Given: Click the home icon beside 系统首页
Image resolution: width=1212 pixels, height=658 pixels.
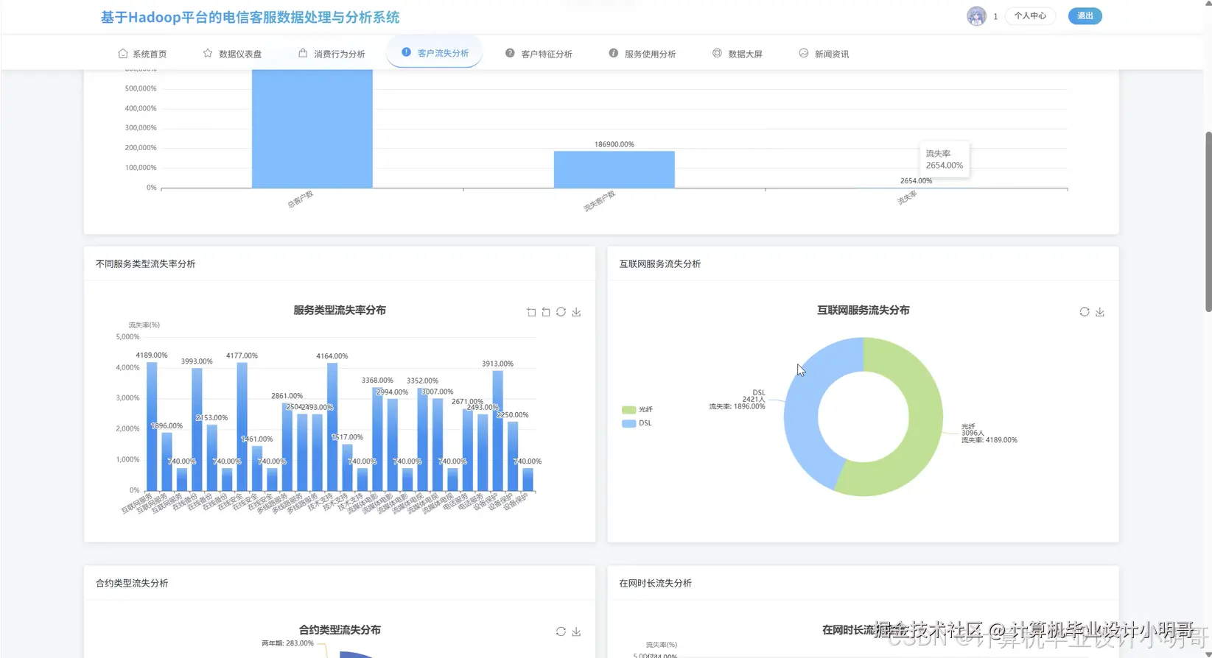Looking at the screenshot, I should [123, 54].
